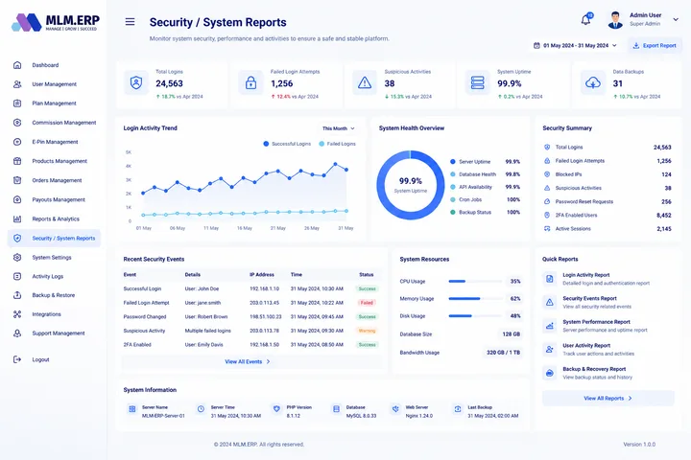This screenshot has width=691, height=460.
Task: Toggle Successful Logins legend series
Action: point(287,144)
